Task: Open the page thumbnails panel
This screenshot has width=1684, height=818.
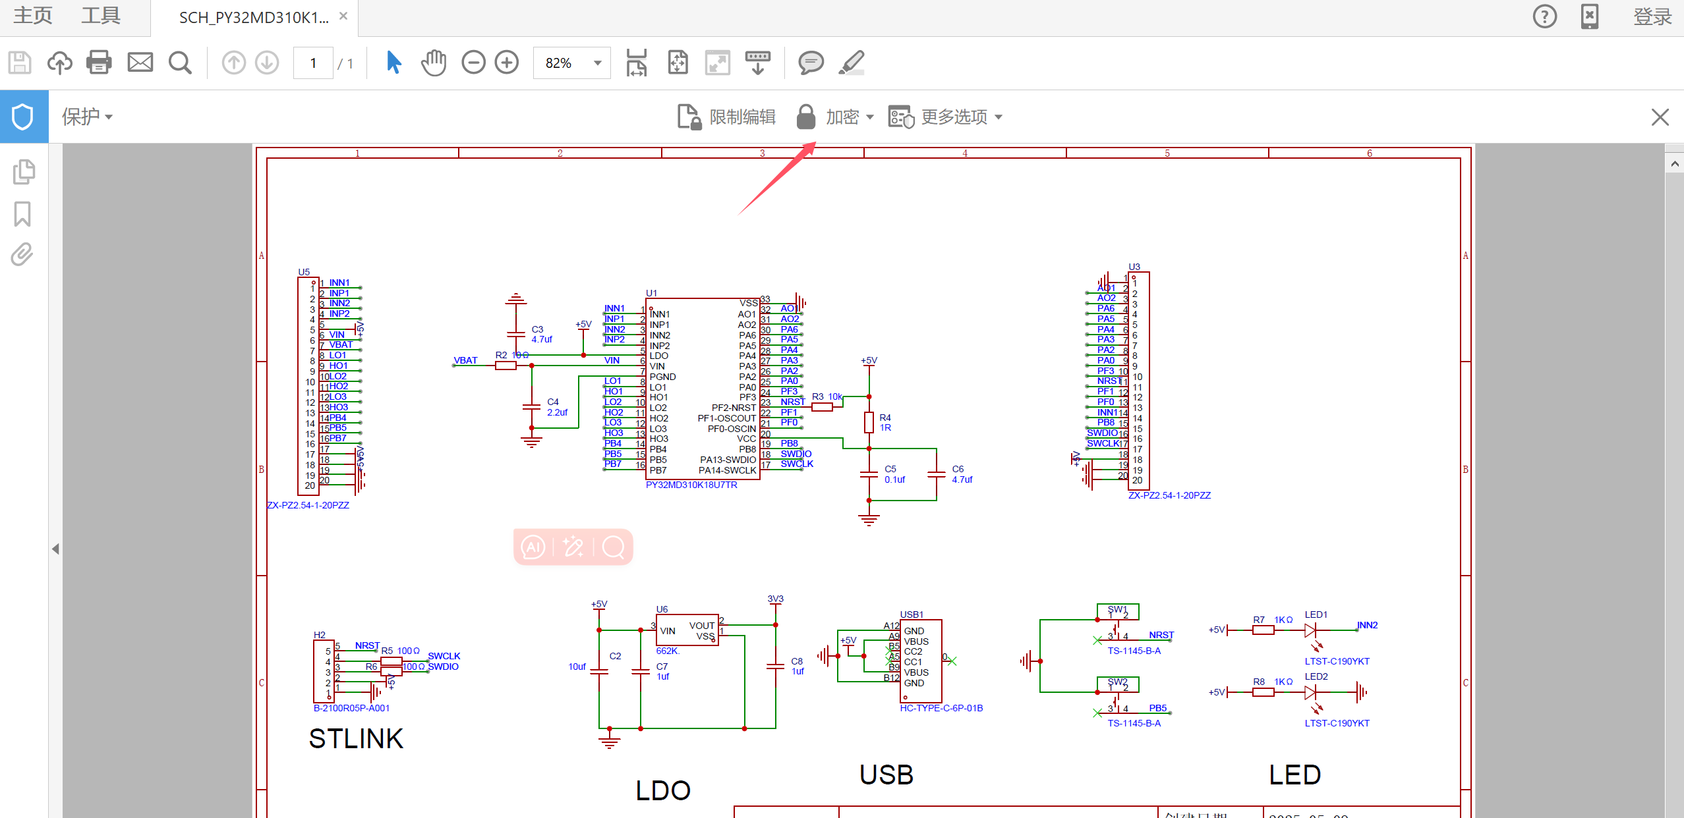Action: click(x=24, y=172)
